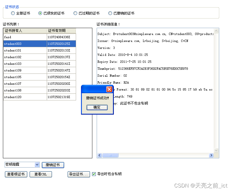The image size is (232, 191).
Task: Click validity cell 110725020133Z
Action: [x=61, y=50]
